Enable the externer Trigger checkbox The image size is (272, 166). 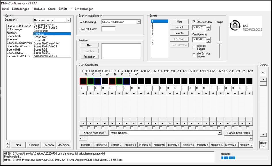pos(194,47)
